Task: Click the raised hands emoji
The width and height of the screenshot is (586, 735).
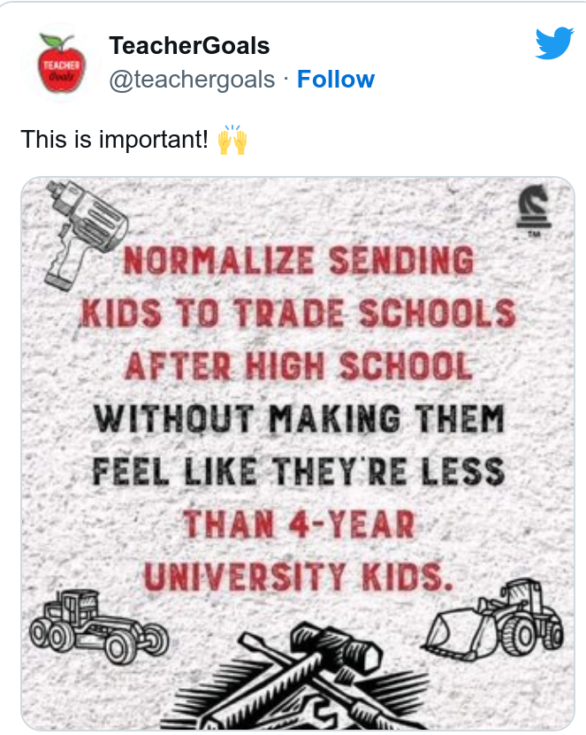Action: (x=232, y=140)
